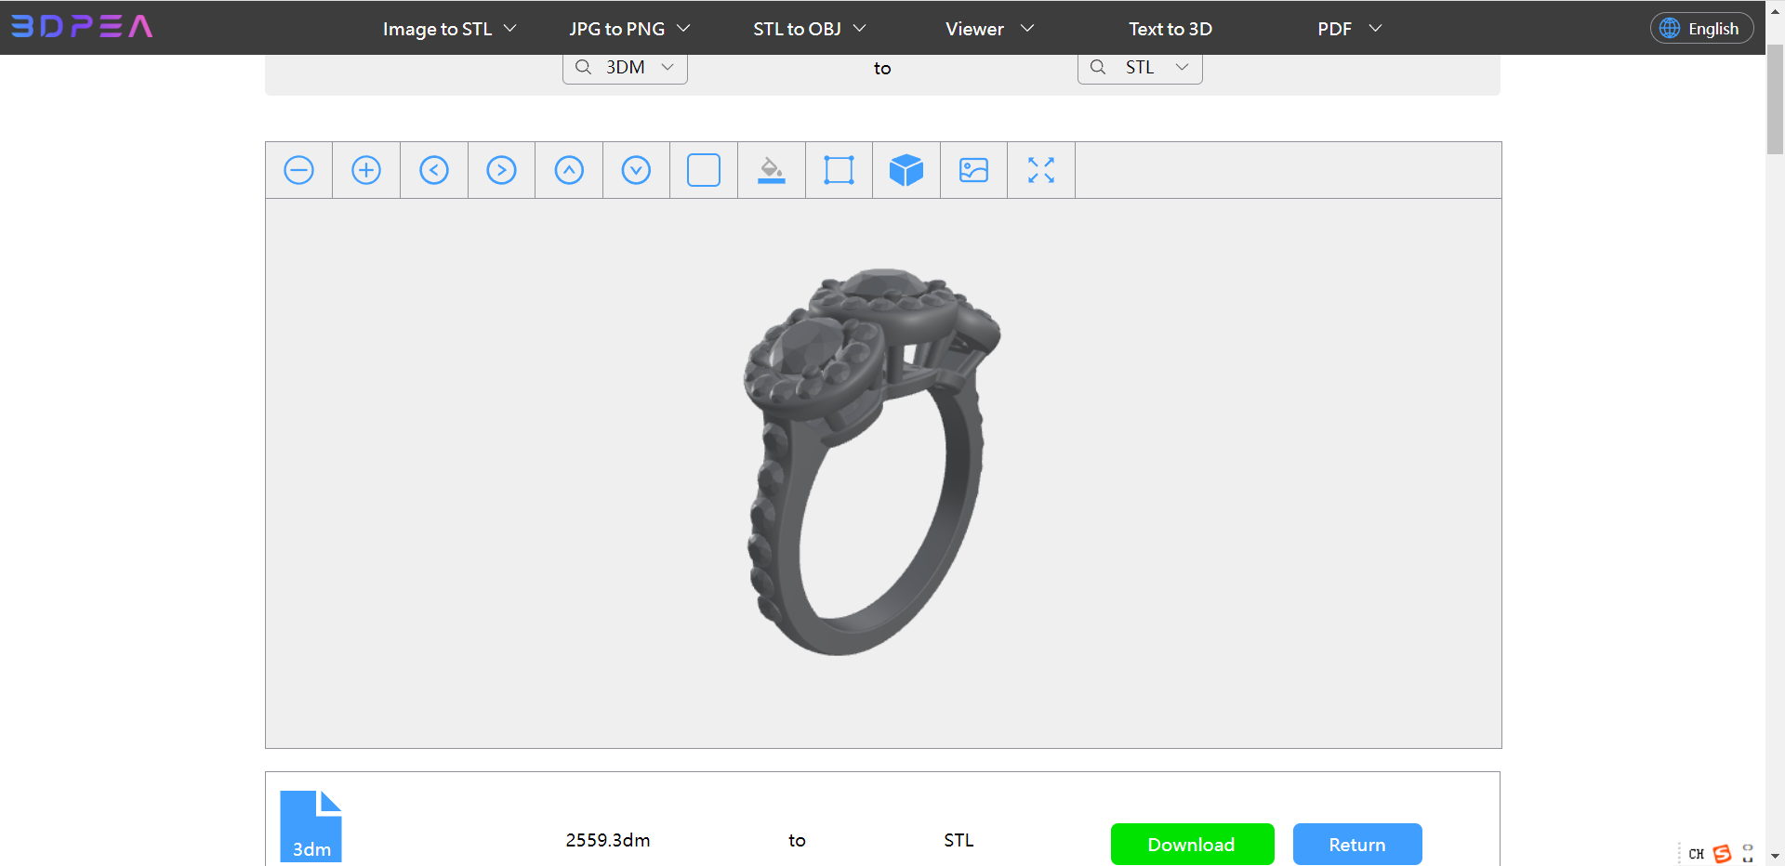Rotate model downward with down-arrow icon
The image size is (1785, 866).
tap(636, 170)
